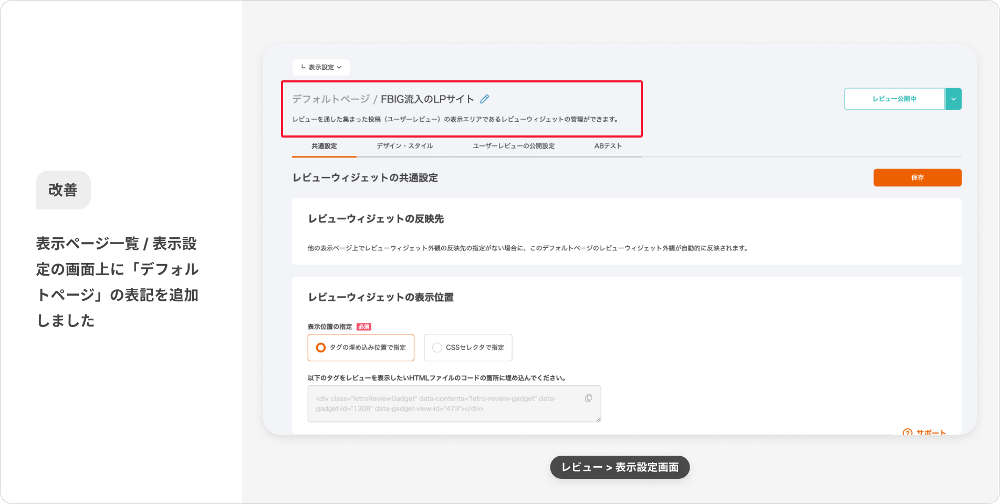Screen dimensions: 1000x504
Task: Open the デザイン・スタイル tab
Action: [404, 146]
